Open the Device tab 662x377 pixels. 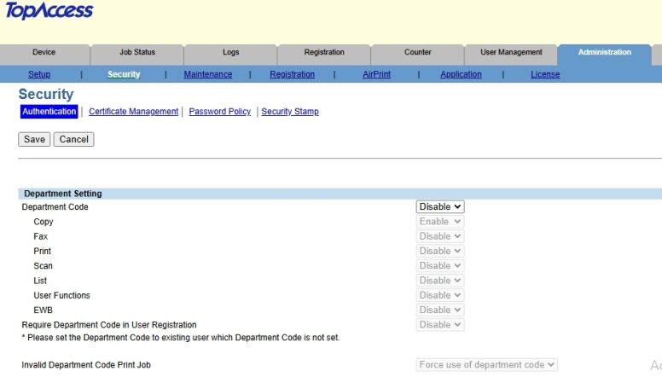point(44,53)
